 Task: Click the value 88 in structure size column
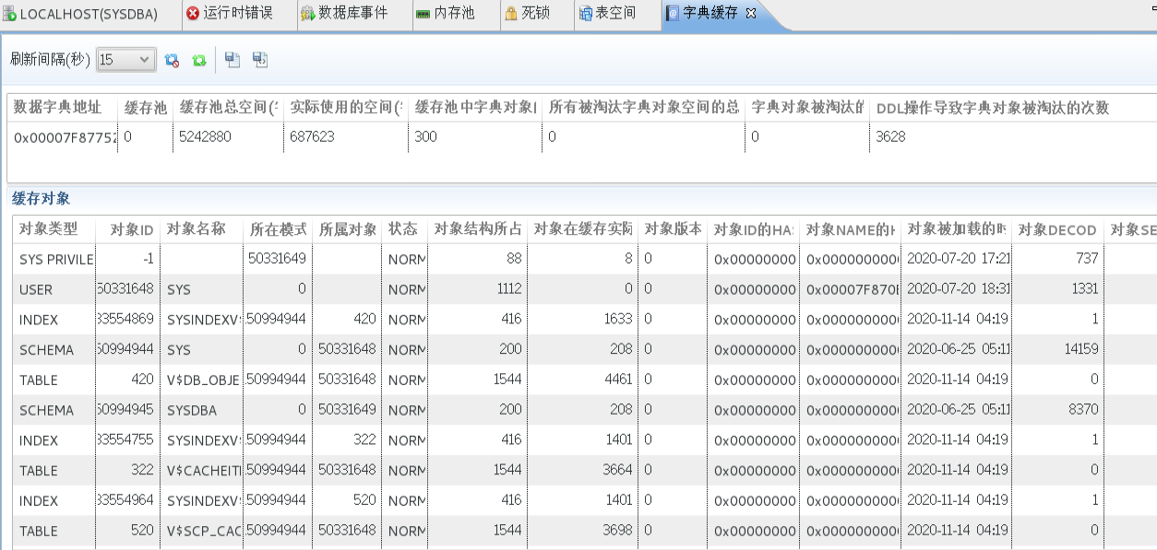[514, 259]
